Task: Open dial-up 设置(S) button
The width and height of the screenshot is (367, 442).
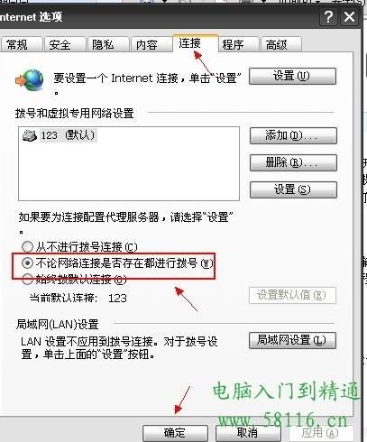Action: click(x=293, y=189)
